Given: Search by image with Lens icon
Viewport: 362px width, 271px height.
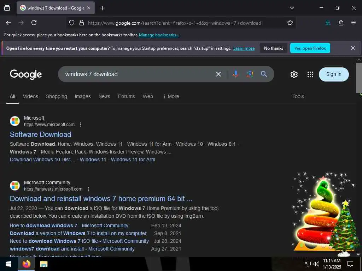Looking at the screenshot, I should click(250, 74).
